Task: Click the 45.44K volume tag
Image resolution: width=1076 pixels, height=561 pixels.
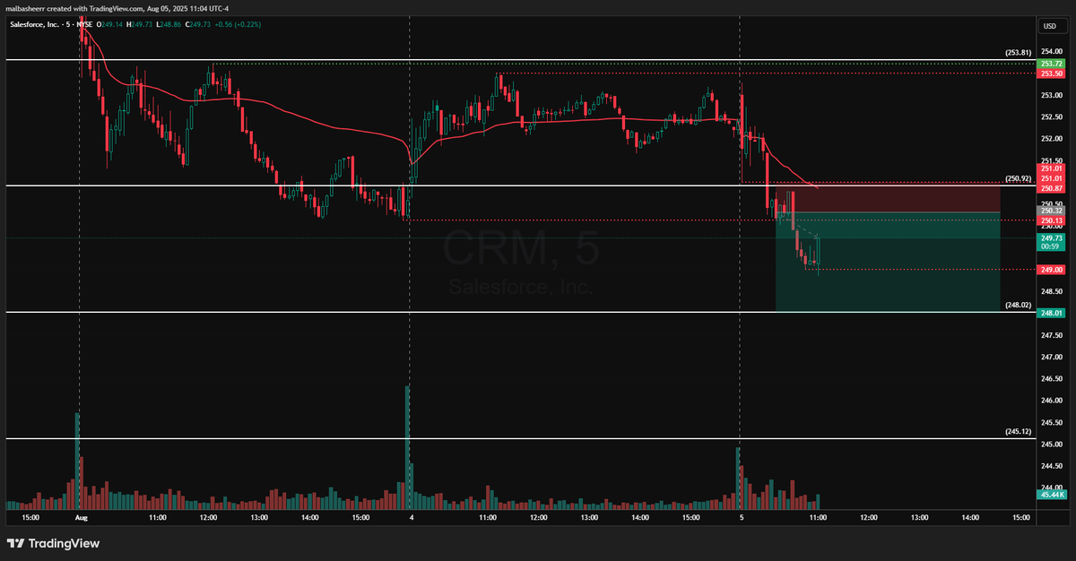Action: 1051,494
